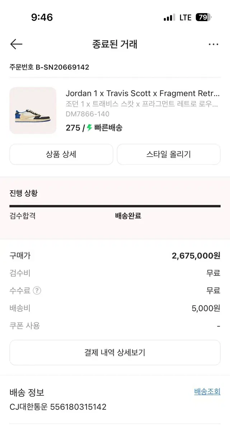Tap the cellular signal bars icon
This screenshot has height=430, width=230.
click(x=169, y=18)
